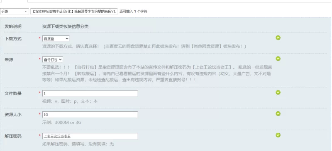The width and height of the screenshot is (332, 151).
Task: Click the hint 示例：3000M or 3G
Action: (61, 123)
